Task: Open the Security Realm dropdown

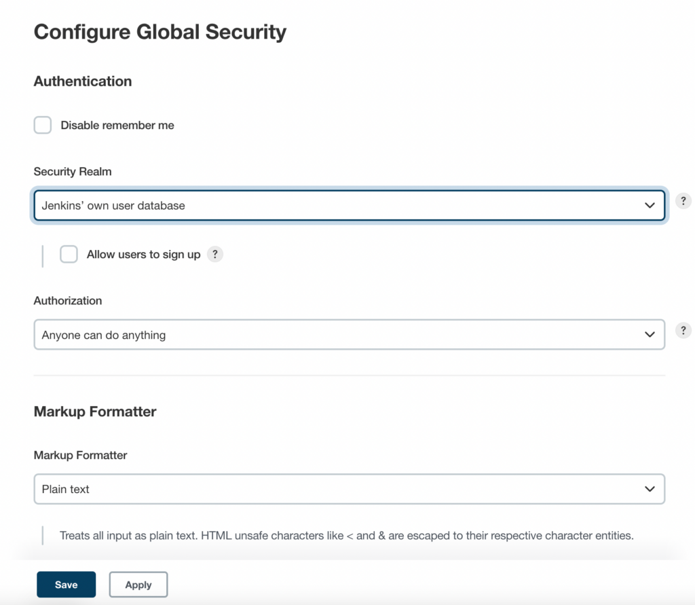Action: [350, 205]
